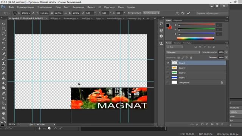This screenshot has width=242, height=136.
Task: Click the fx layer style icon
Action: point(197,124)
